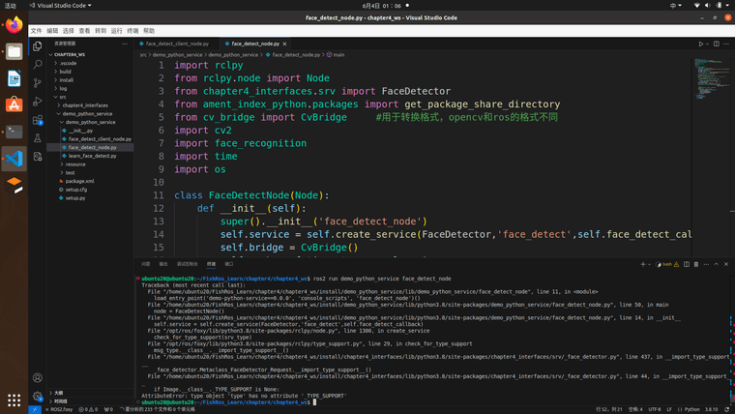
Task: Open the Run and Debug view
Action: tap(38, 102)
